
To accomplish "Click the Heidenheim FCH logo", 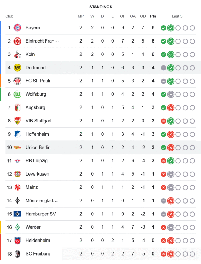I will 17,241.
